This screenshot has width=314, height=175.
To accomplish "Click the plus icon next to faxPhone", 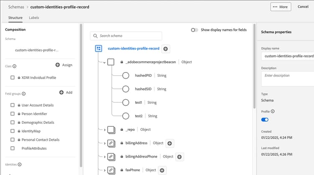I will pos(162,170).
